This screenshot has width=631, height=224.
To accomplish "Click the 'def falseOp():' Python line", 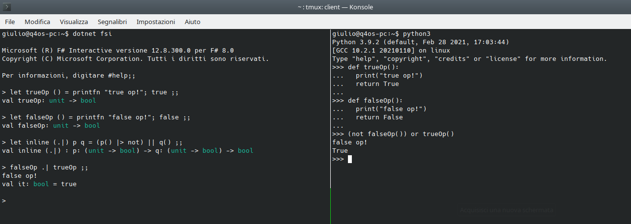I will [371, 101].
